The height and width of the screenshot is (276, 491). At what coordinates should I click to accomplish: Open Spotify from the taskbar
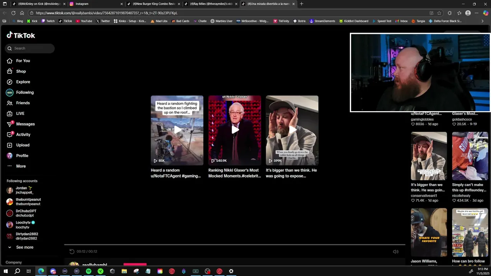click(x=89, y=271)
